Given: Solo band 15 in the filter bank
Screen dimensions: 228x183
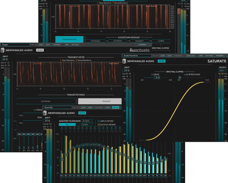Looking at the screenshot, I should coord(120,128).
